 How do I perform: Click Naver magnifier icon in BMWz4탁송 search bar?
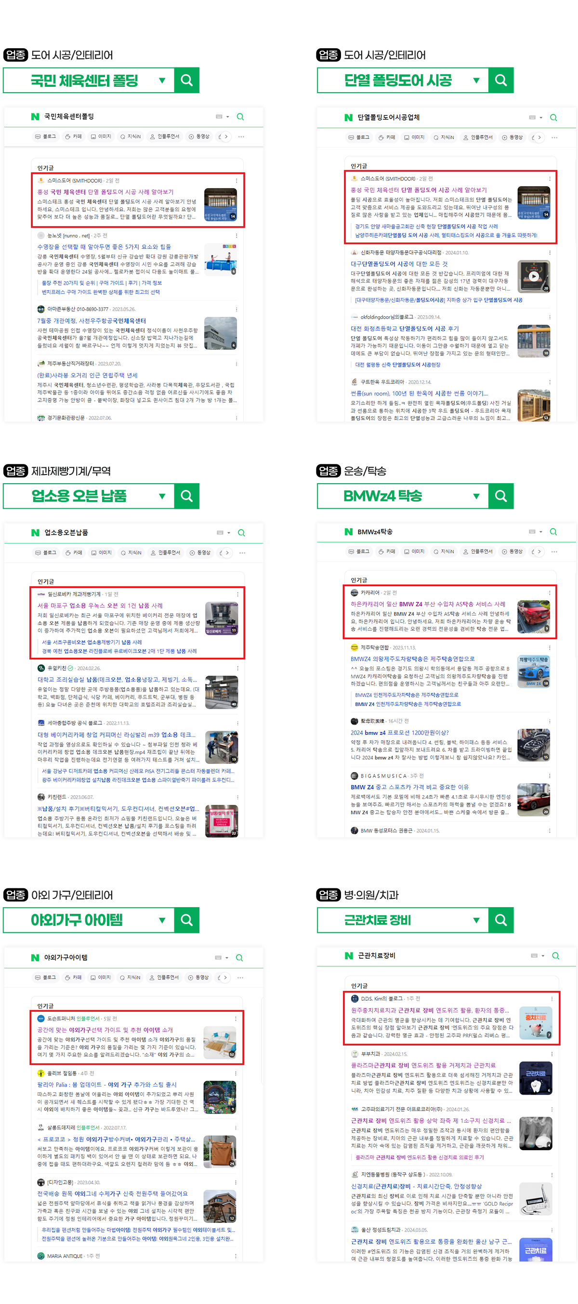(554, 531)
